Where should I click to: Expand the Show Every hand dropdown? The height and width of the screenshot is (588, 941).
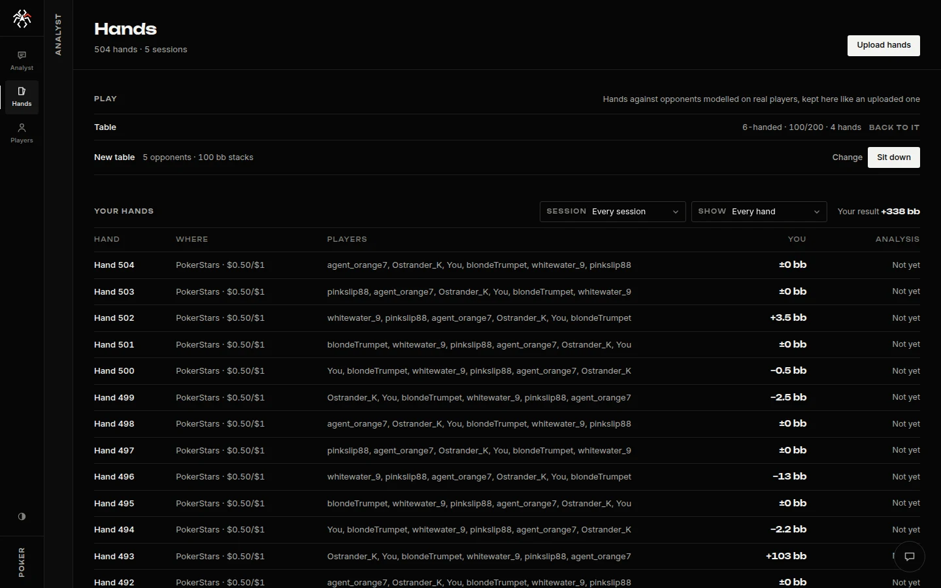(759, 212)
